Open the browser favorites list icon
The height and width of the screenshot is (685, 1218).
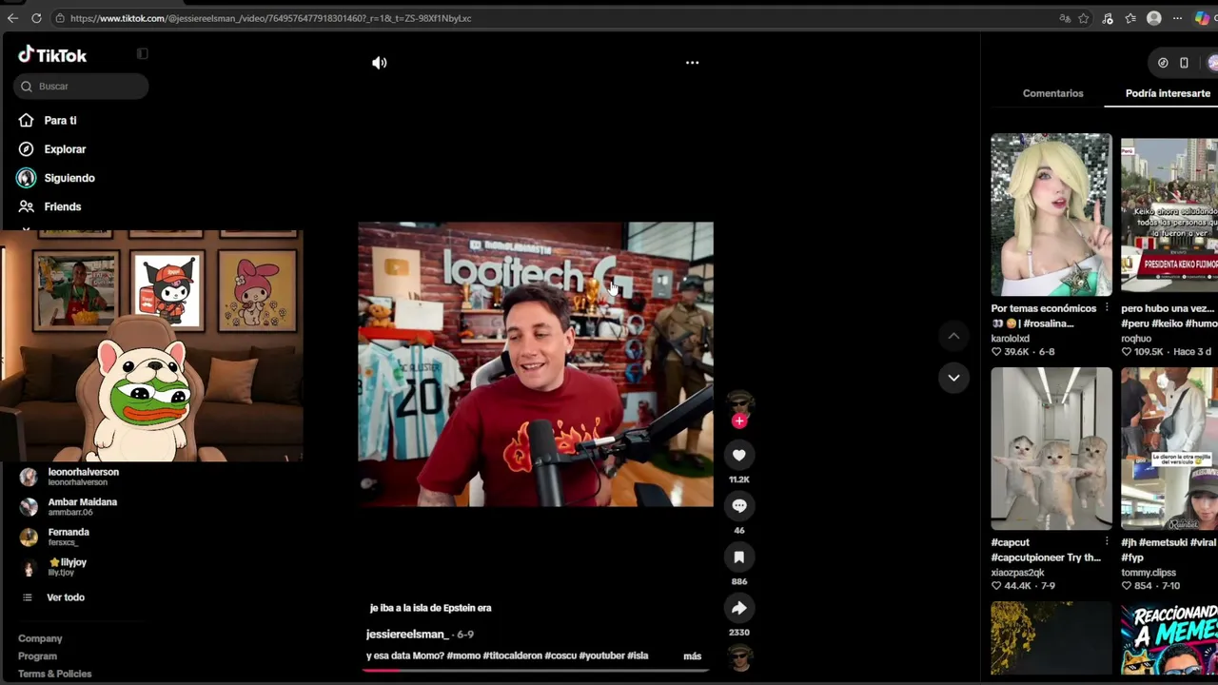[x=1130, y=18]
